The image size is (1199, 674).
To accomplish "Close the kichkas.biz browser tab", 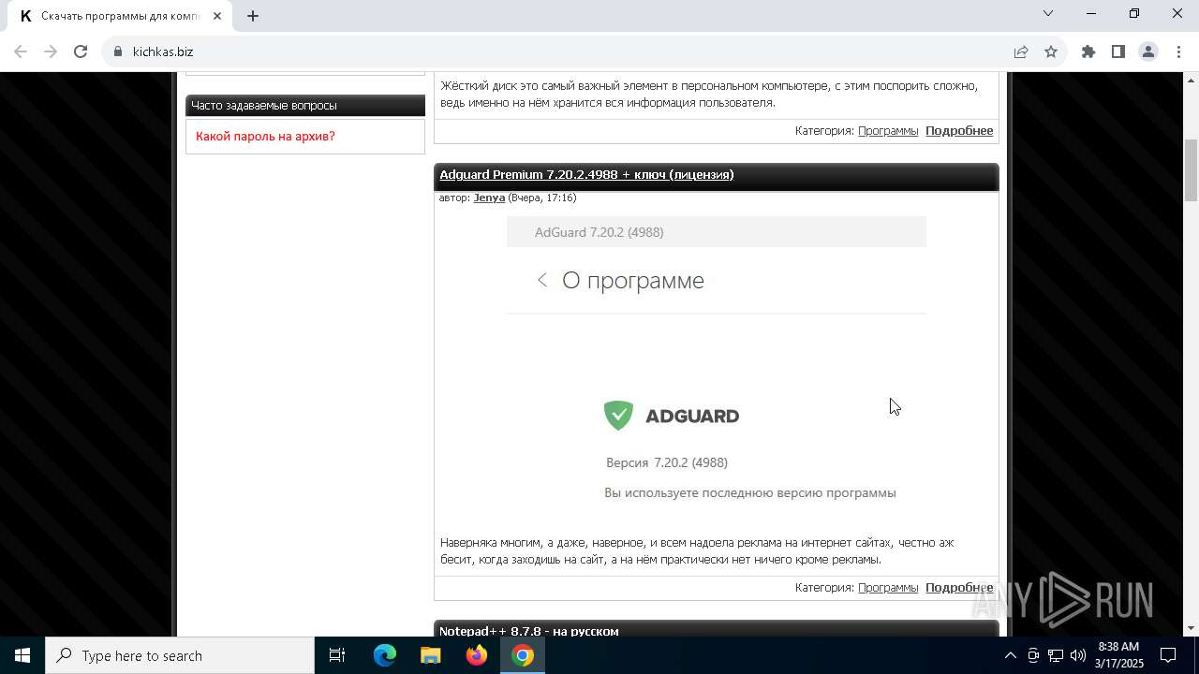I will point(217,16).
